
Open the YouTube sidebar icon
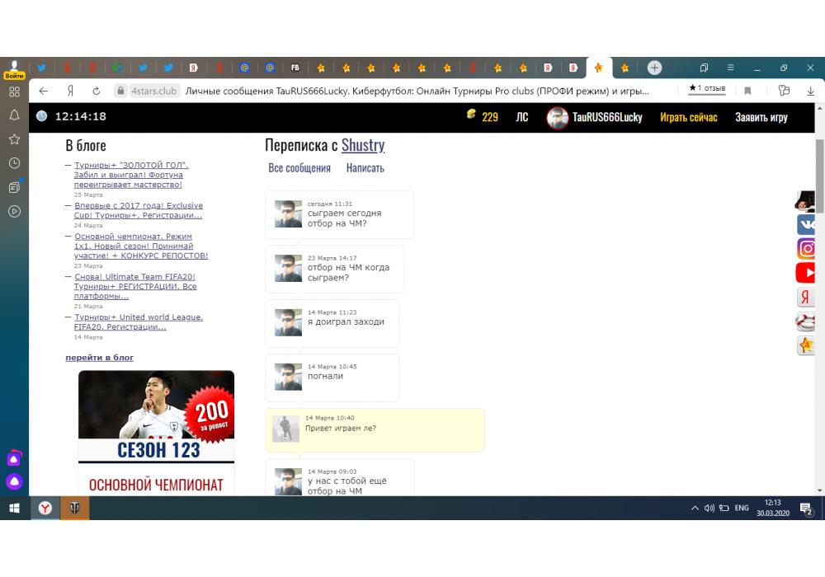[806, 272]
